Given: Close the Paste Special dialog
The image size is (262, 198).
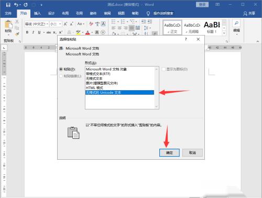Looking at the screenshot, I should point(198,39).
